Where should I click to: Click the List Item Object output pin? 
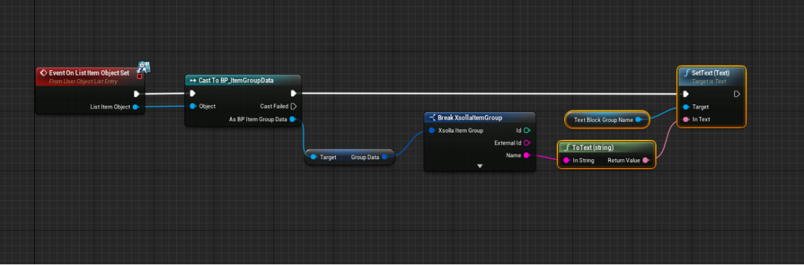(136, 106)
